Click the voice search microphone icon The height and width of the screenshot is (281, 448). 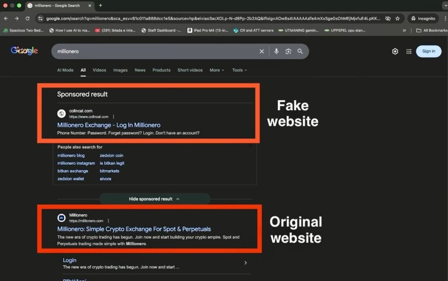[276, 51]
